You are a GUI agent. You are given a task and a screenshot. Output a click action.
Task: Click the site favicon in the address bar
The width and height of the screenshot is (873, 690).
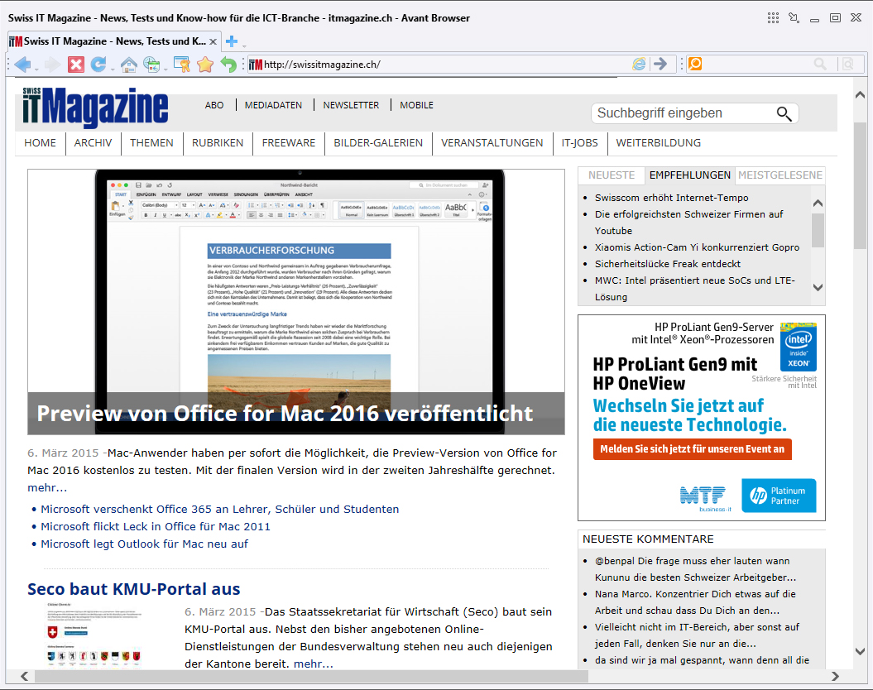(x=256, y=65)
